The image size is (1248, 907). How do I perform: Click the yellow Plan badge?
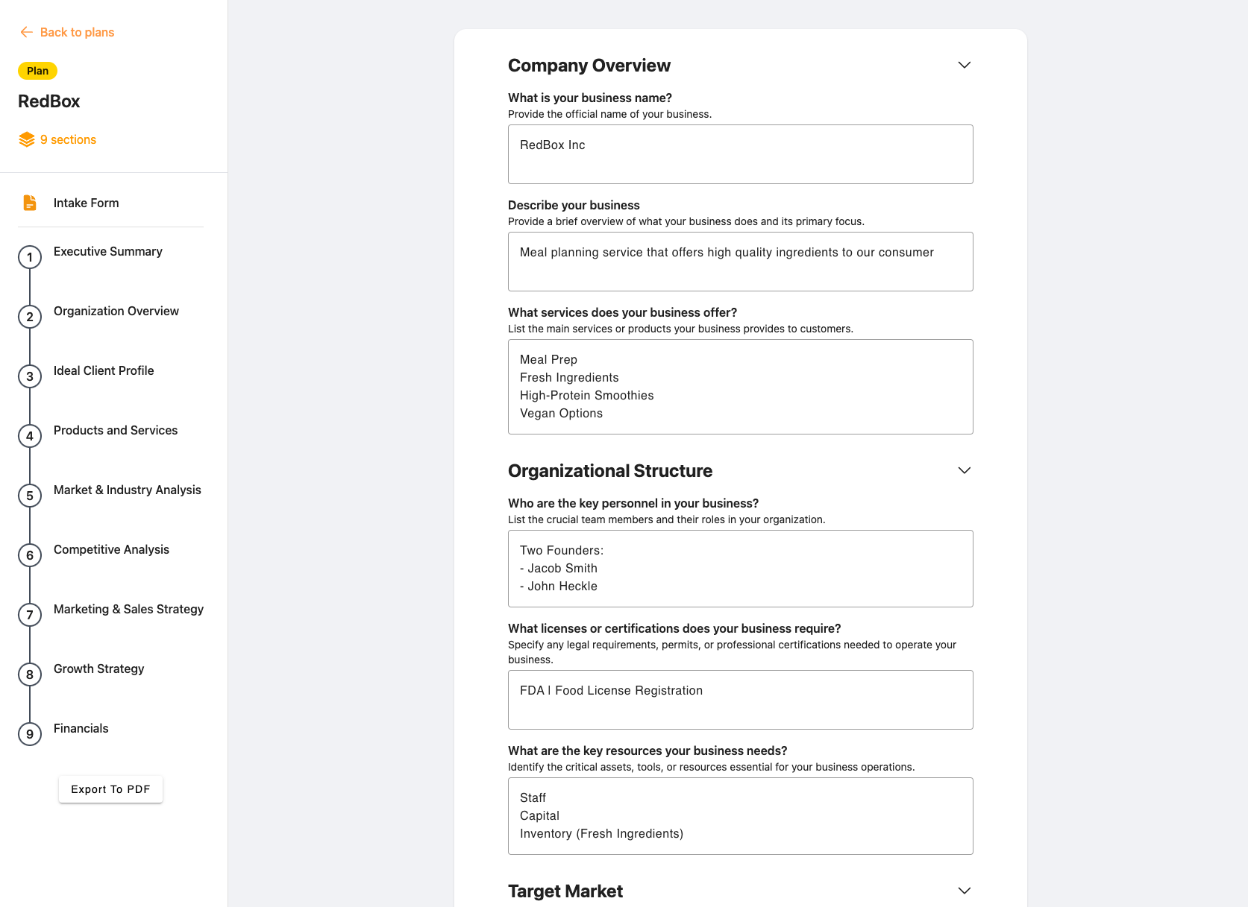point(37,71)
